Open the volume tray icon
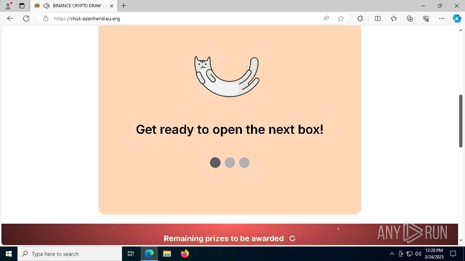This screenshot has height=261, width=465. (418, 254)
